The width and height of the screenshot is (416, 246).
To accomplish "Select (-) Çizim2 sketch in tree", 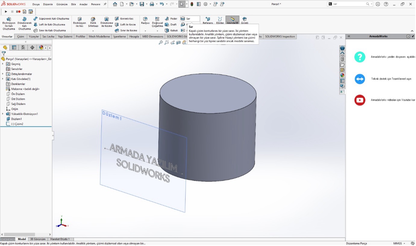I will 15,124.
